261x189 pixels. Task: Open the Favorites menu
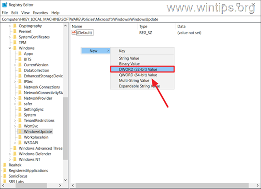[x=40, y=13]
